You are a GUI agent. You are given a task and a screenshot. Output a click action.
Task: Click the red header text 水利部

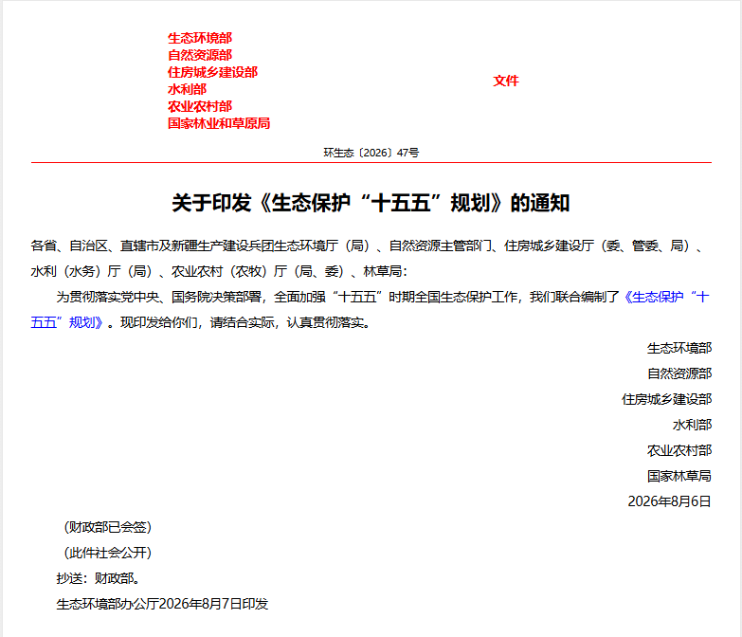[x=187, y=89]
